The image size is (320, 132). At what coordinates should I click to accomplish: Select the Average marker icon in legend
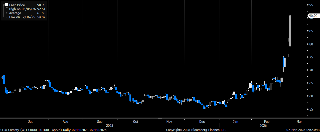(x=7, y=13)
